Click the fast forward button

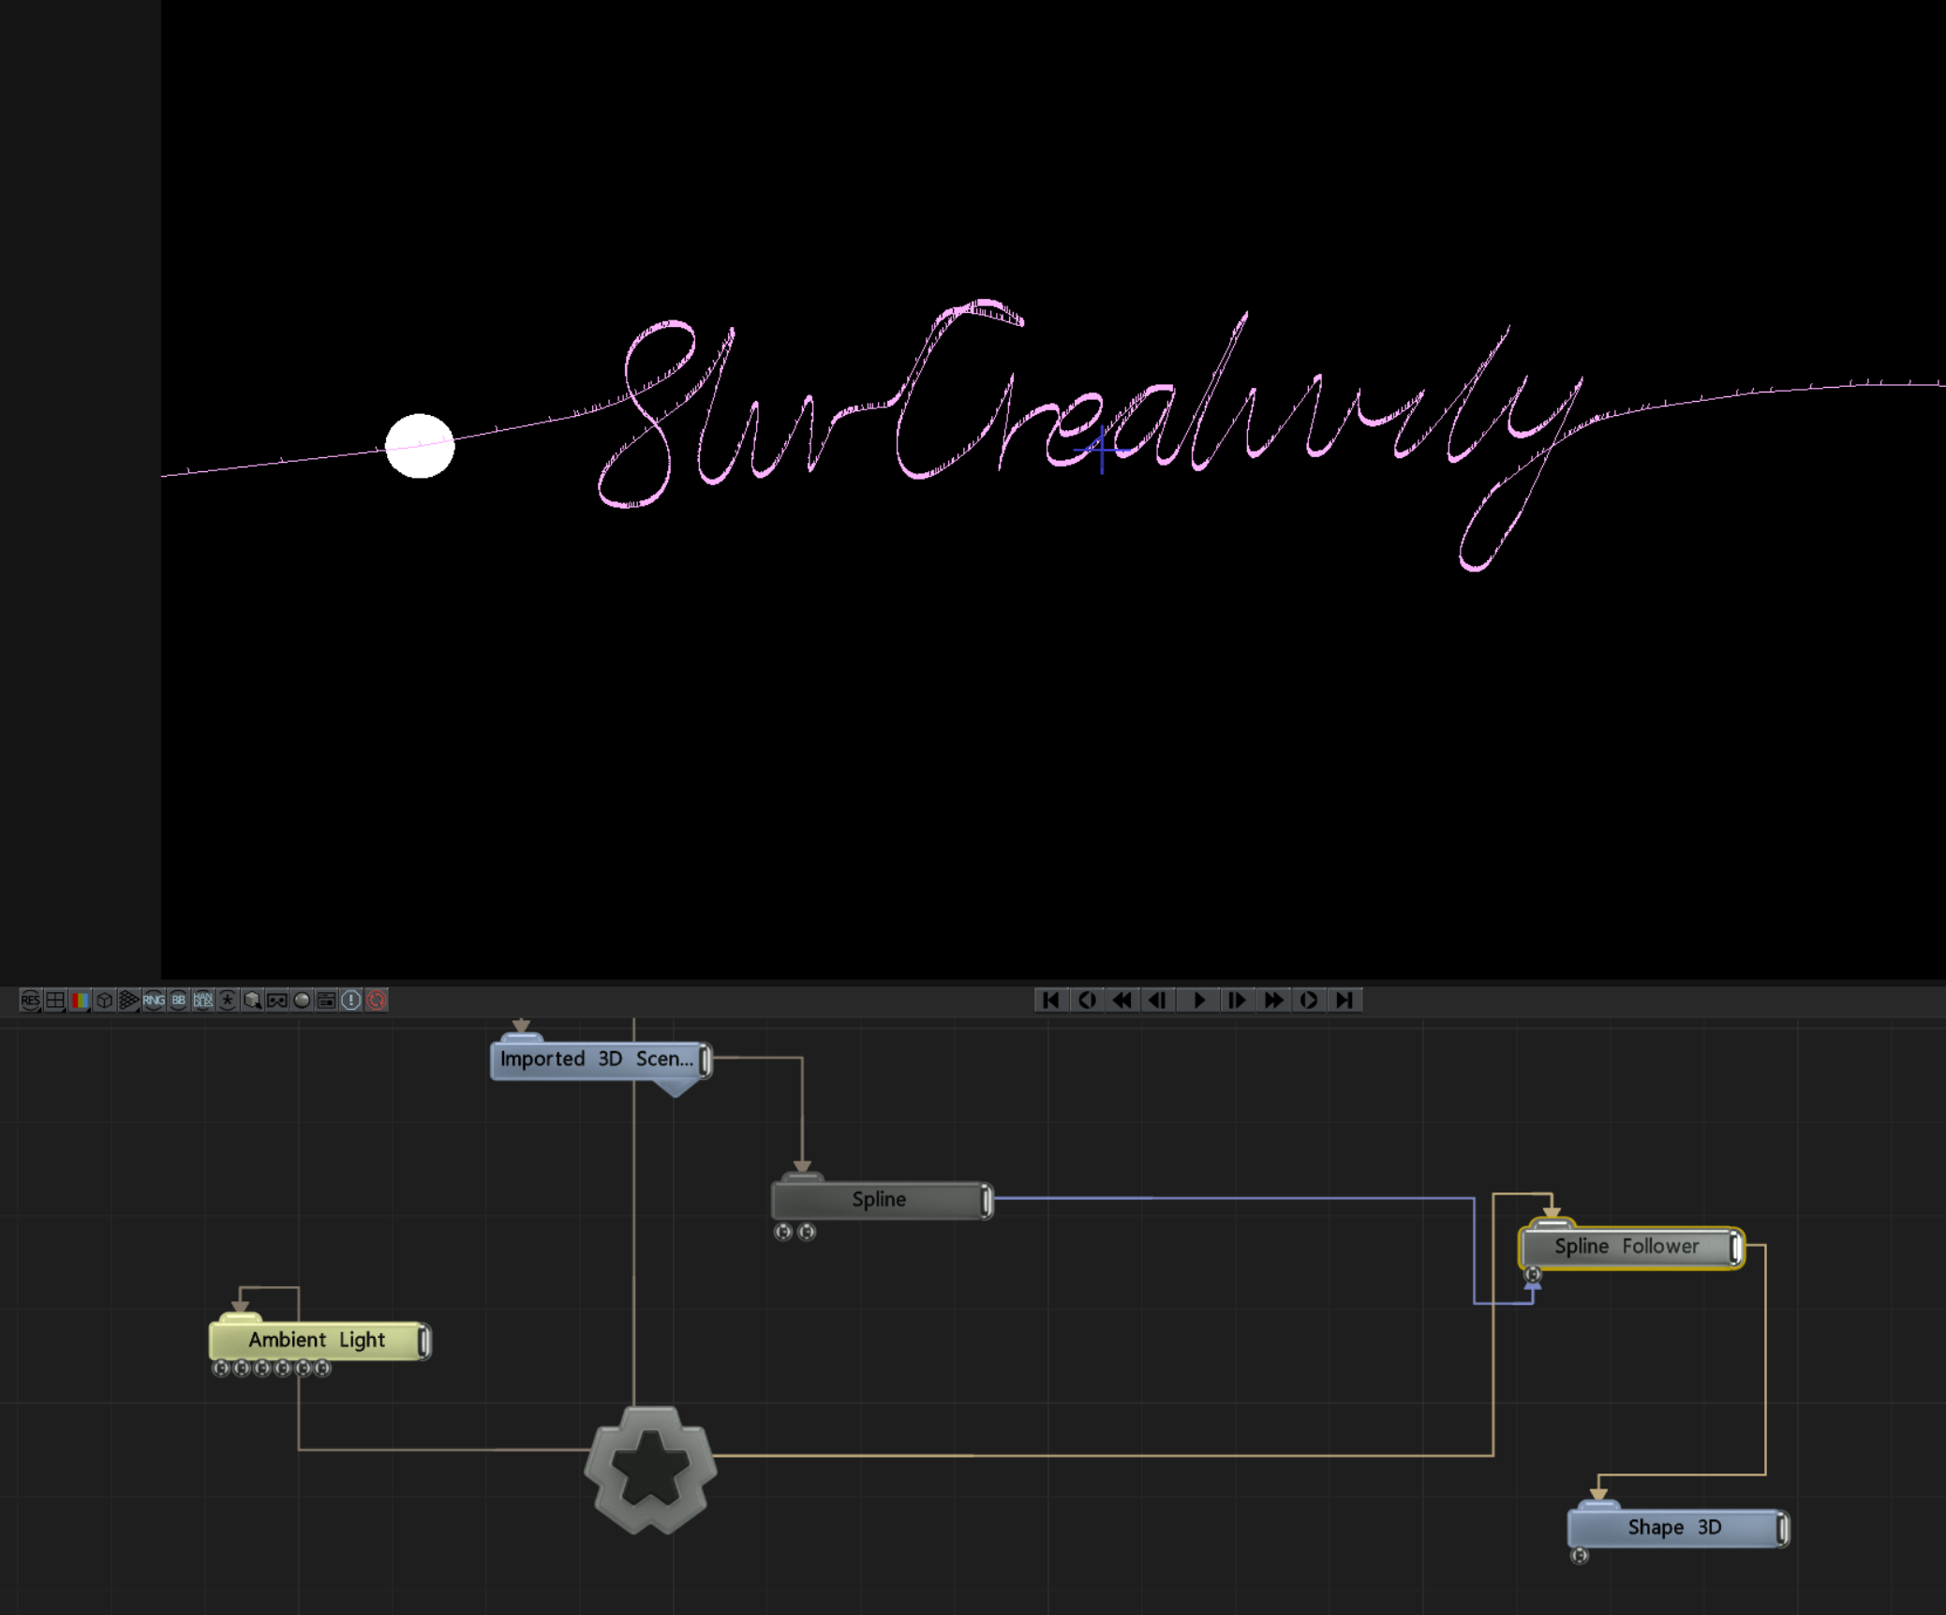pos(1273,1000)
